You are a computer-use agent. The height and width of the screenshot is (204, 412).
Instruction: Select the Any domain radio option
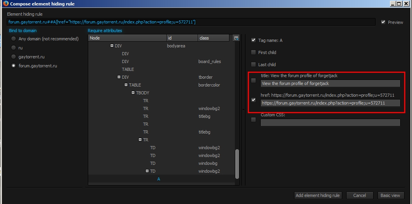point(14,39)
